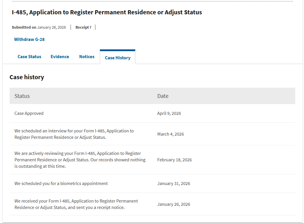The width and height of the screenshot is (304, 223).
Task: Click the Status column header
Action: pyautogui.click(x=22, y=96)
